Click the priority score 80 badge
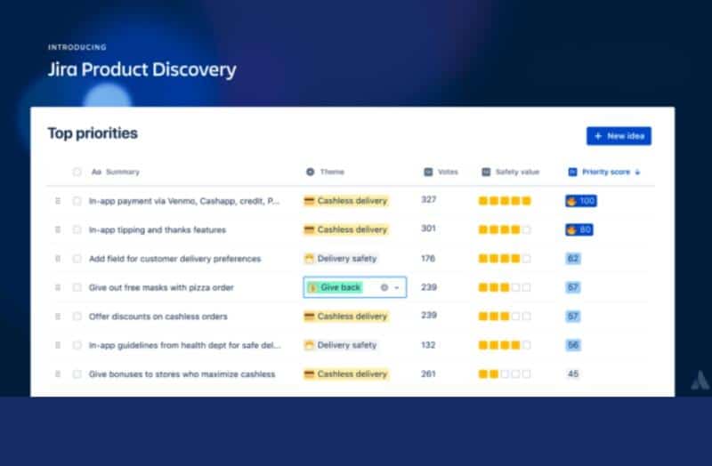 [579, 230]
